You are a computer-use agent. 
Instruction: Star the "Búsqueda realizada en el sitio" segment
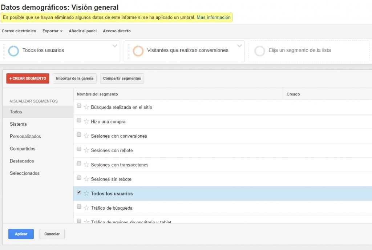click(x=86, y=107)
